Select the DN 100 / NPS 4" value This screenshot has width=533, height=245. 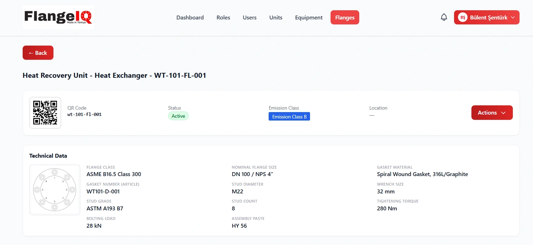tap(252, 174)
